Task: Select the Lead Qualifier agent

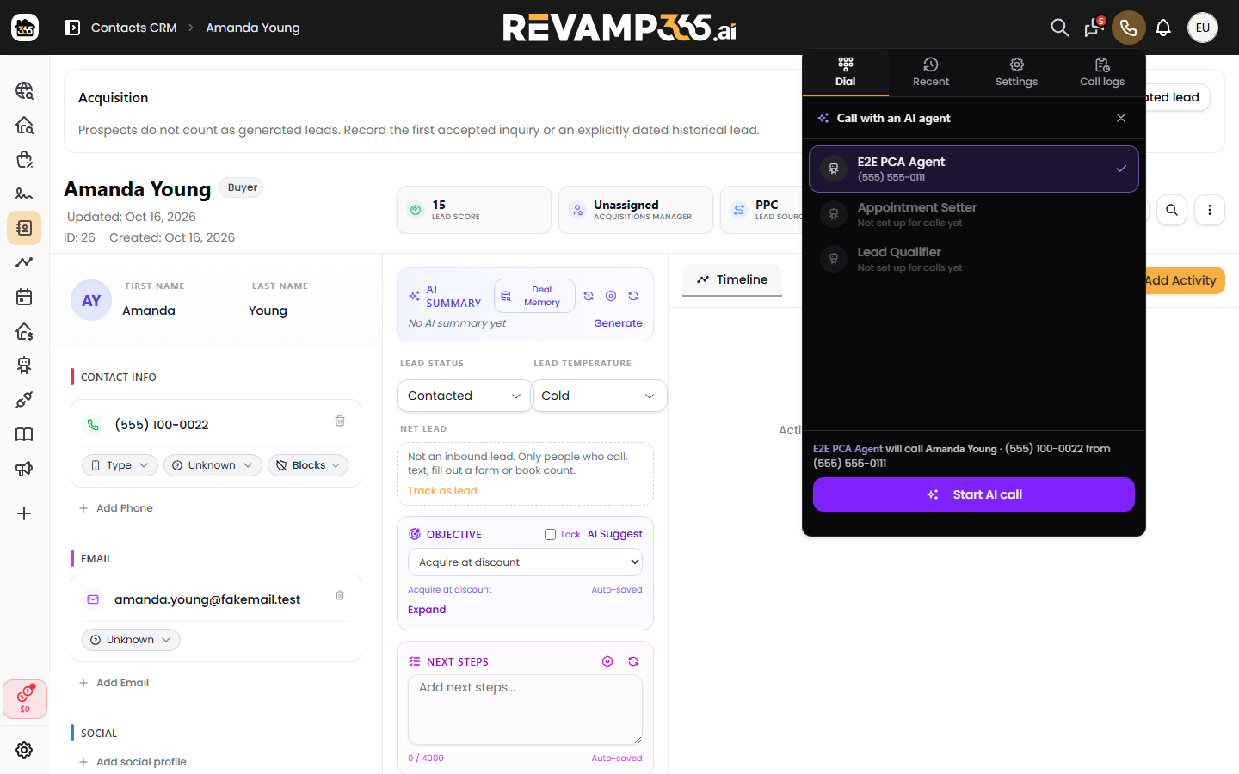Action: pos(974,259)
